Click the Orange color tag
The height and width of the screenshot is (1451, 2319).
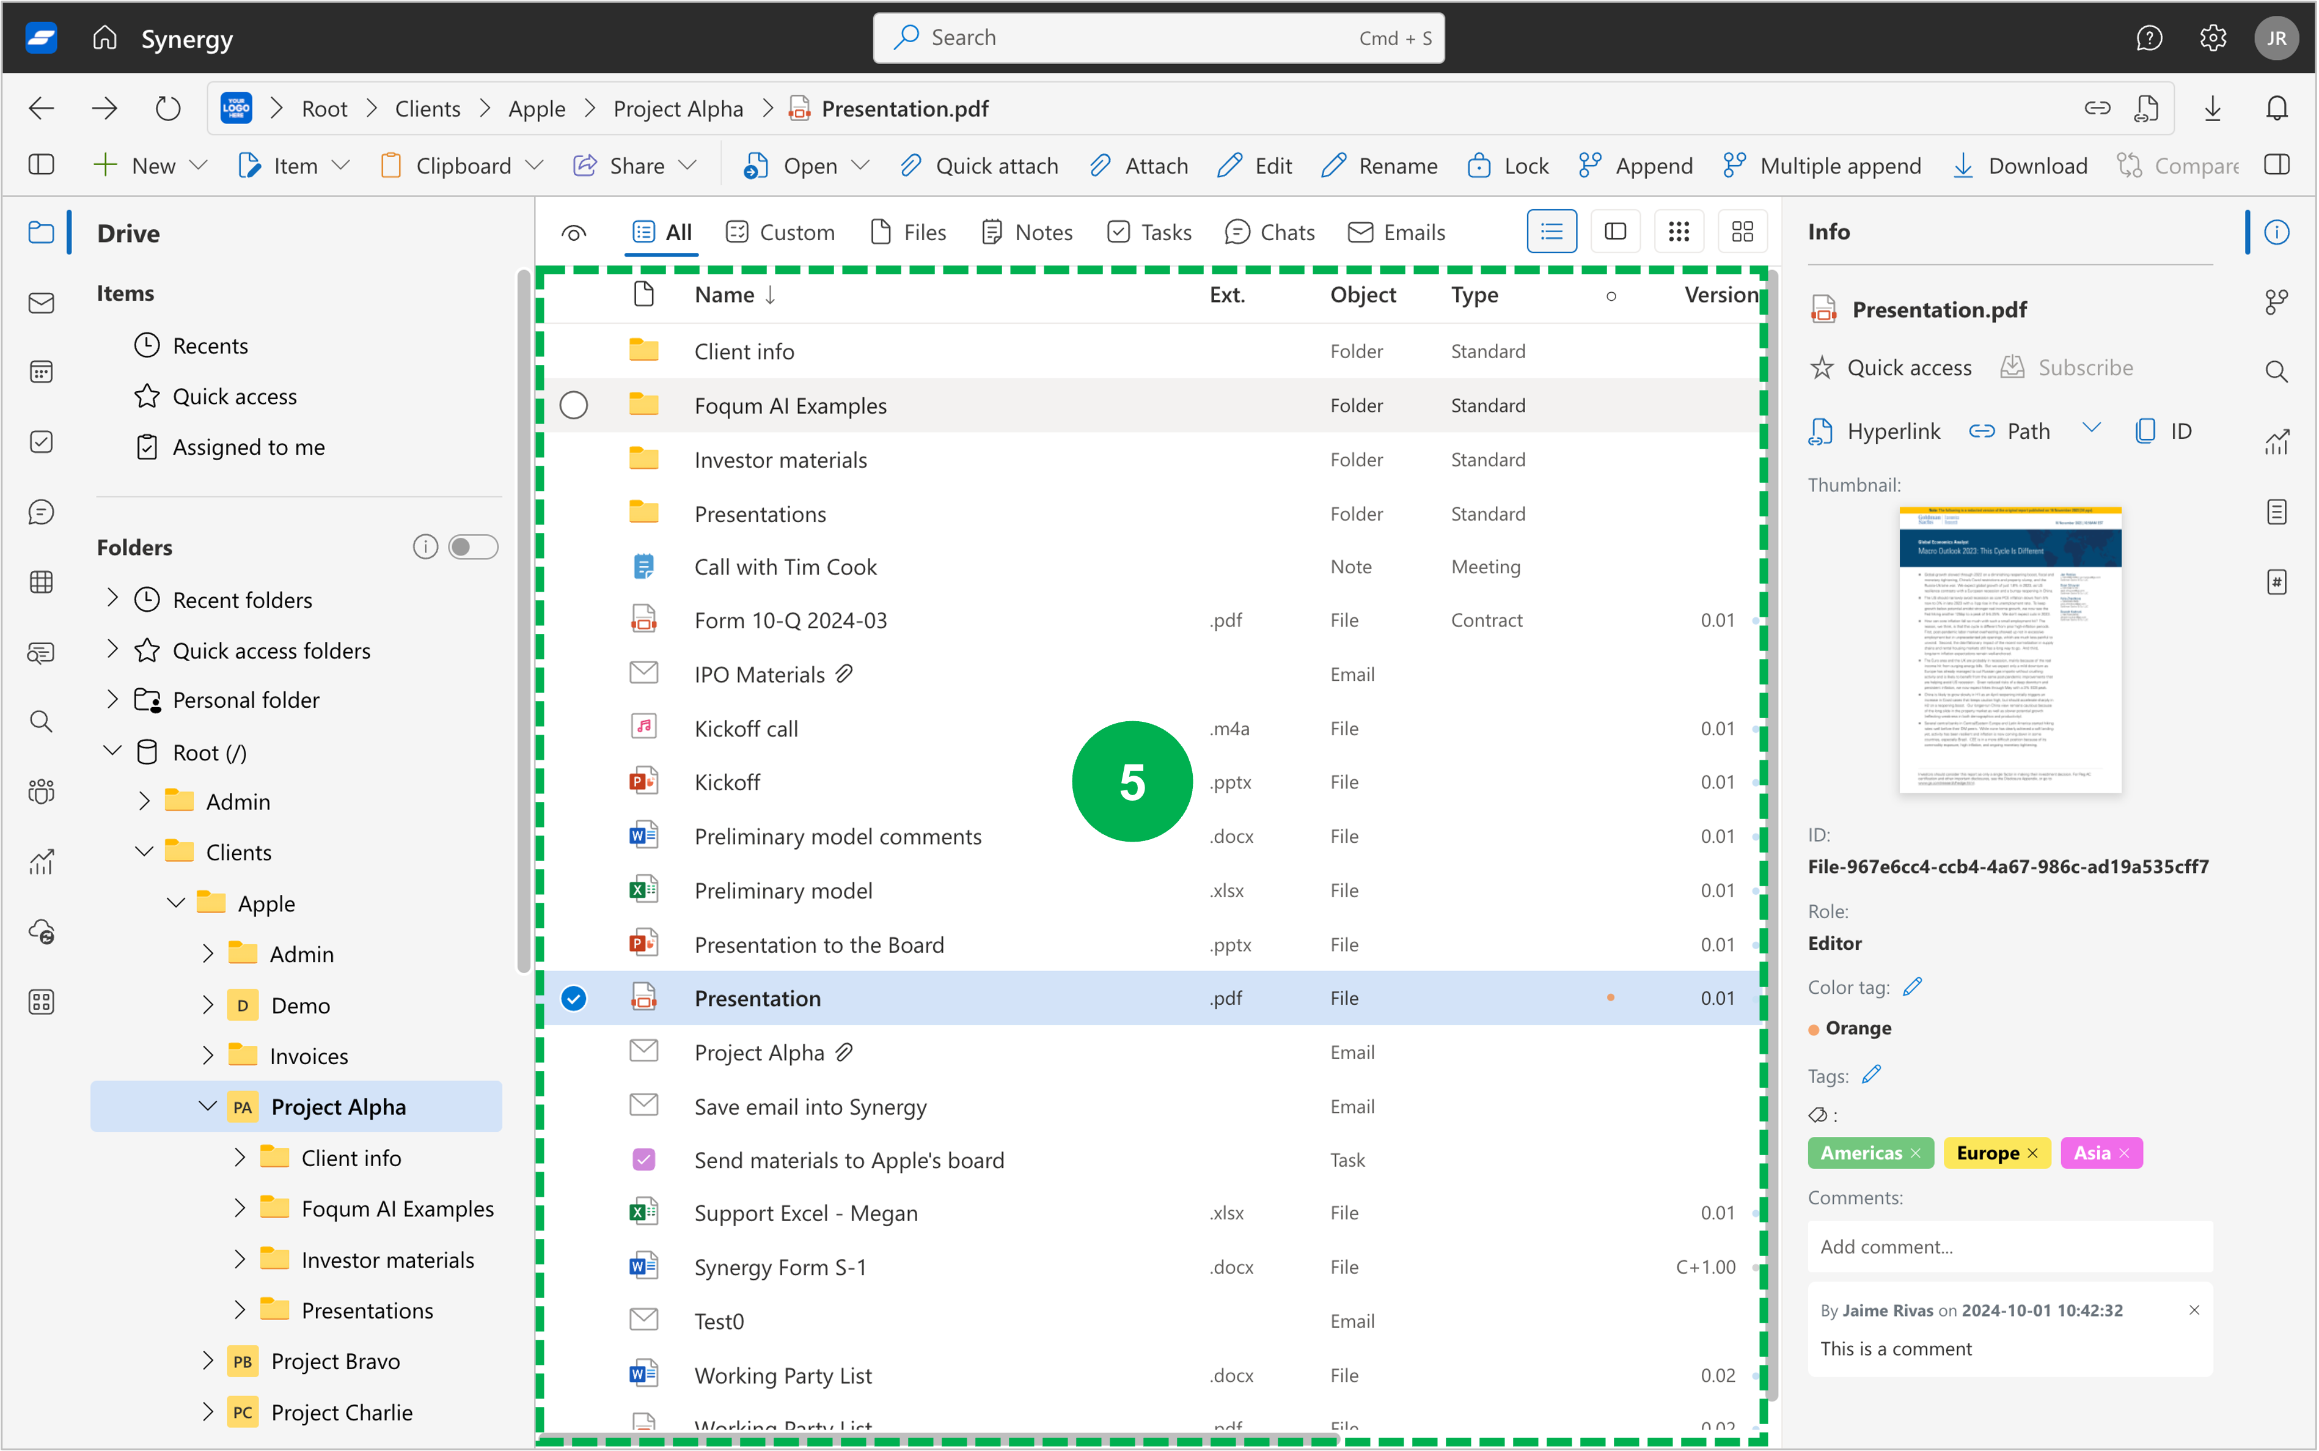(1849, 1028)
